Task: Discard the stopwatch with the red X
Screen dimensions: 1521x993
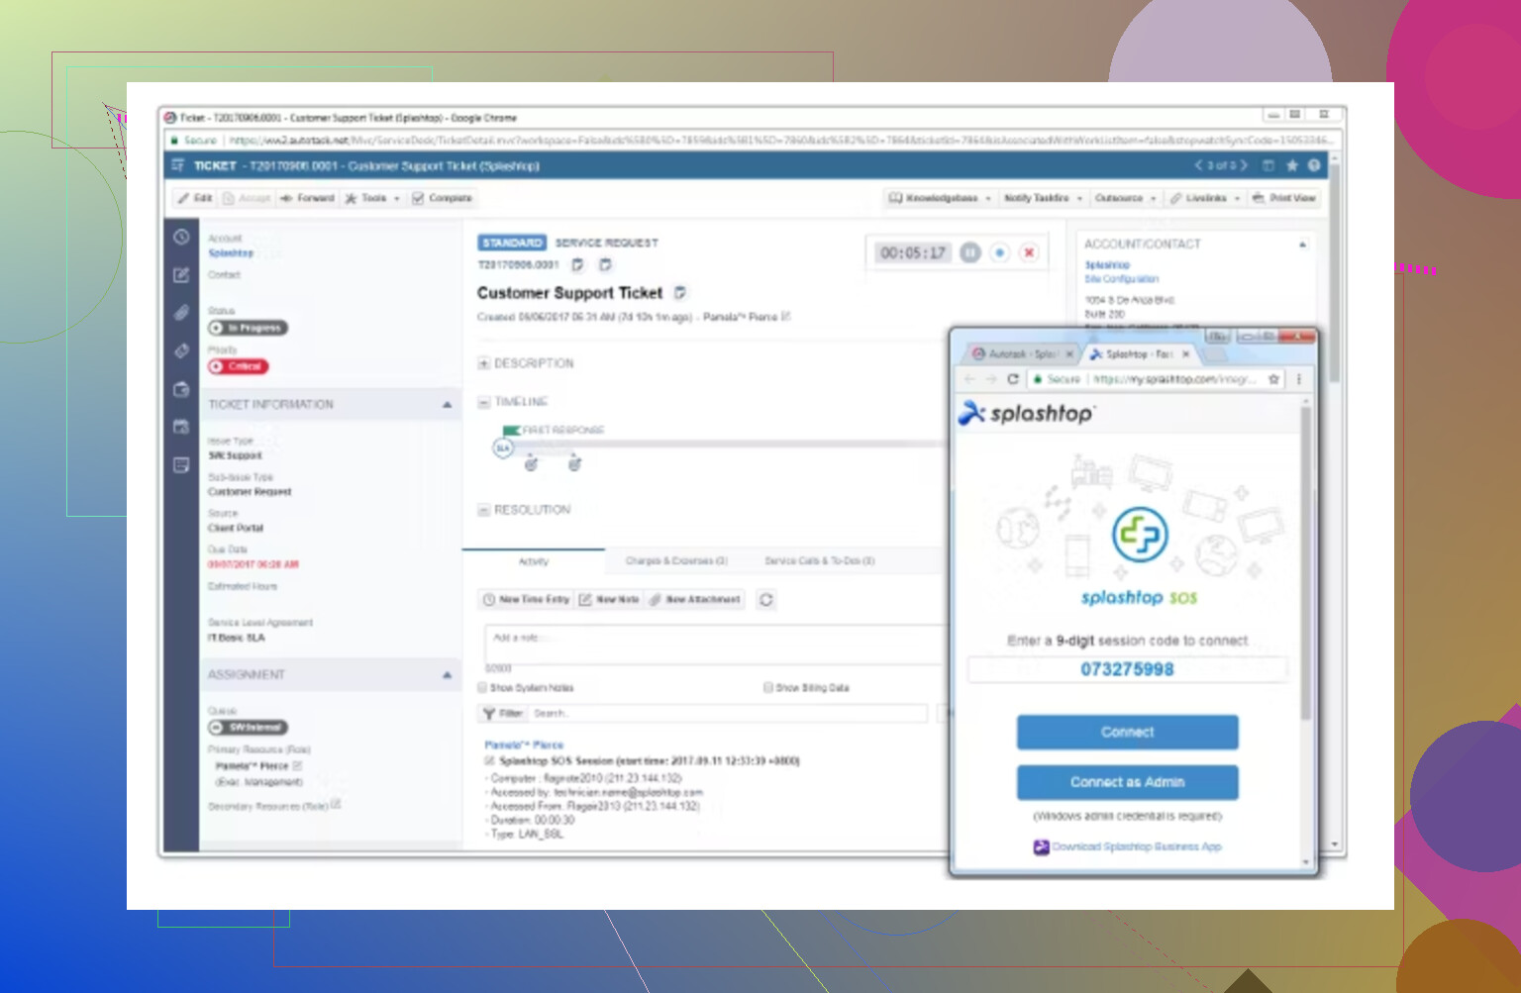Action: [1029, 252]
